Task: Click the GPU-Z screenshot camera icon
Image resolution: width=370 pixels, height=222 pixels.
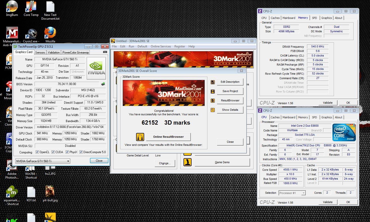Action: click(x=105, y=52)
